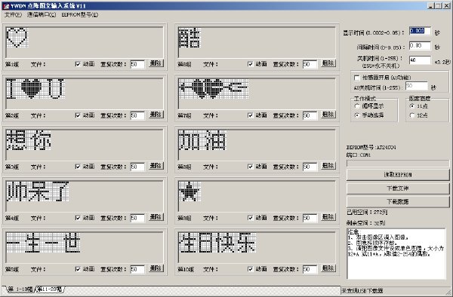
Task: Delete group 6 with its 删除 button
Action: pyautogui.click(x=328, y=63)
